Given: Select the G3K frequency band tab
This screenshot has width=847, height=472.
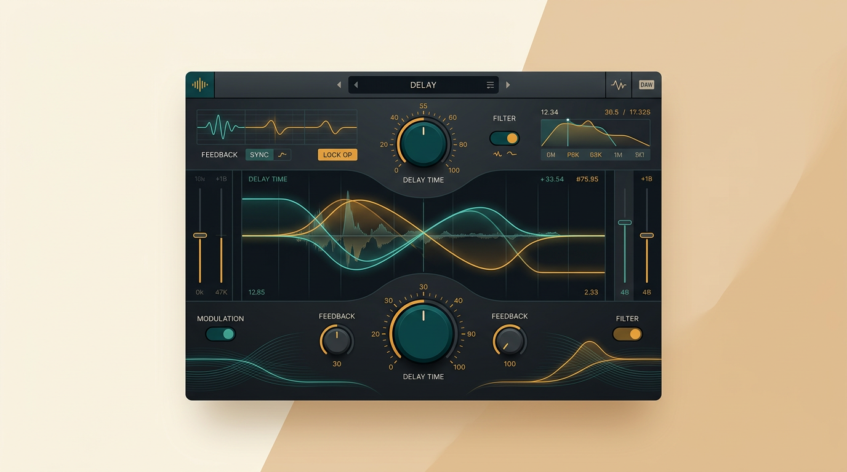Looking at the screenshot, I should coord(596,155).
